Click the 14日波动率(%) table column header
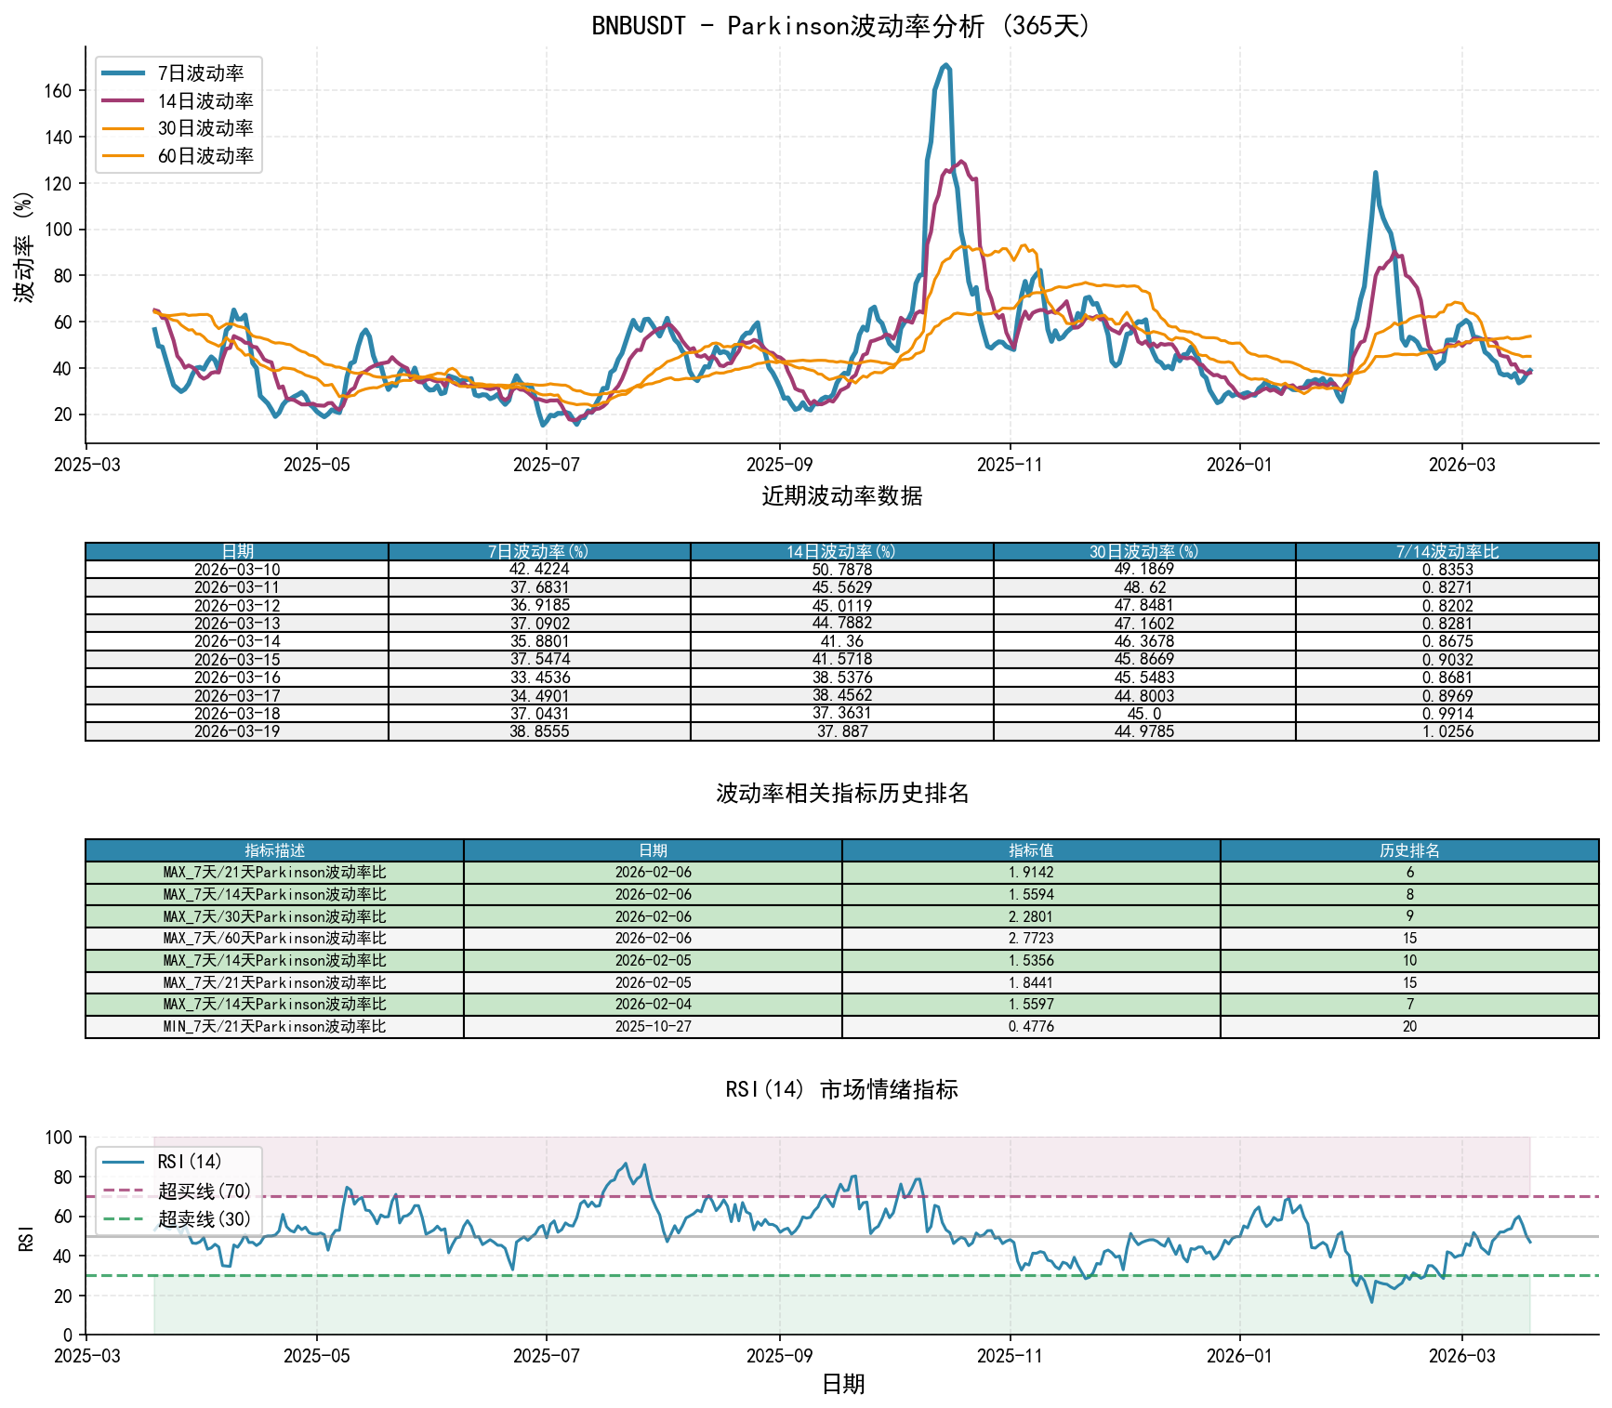The width and height of the screenshot is (1612, 1408). [x=841, y=552]
